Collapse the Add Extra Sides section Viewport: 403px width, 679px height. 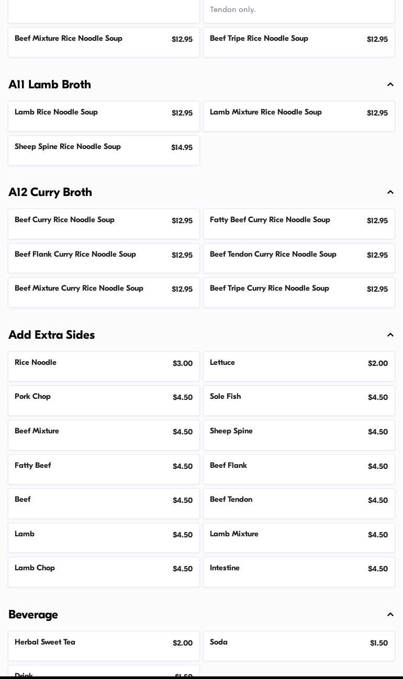[390, 335]
